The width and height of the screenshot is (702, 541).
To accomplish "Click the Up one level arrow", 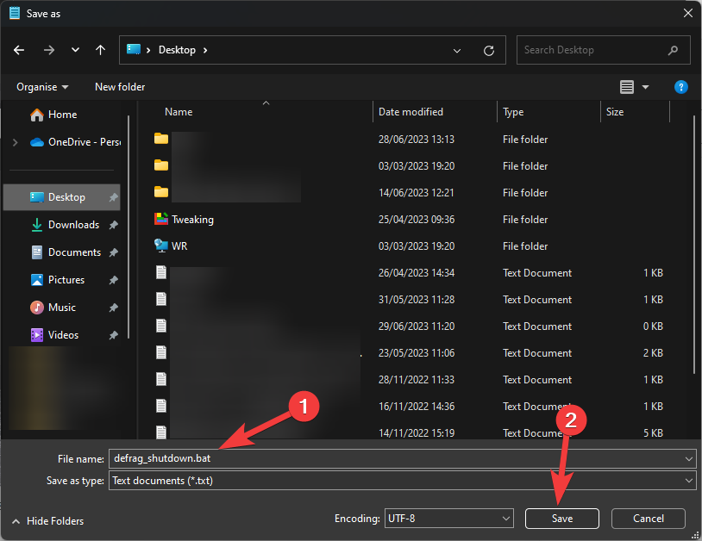I will coord(100,50).
